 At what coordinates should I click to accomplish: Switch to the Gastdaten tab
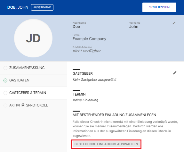pos(34,80)
